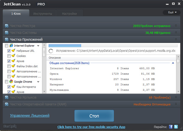Click the spinning progress indicator icon

point(51,51)
